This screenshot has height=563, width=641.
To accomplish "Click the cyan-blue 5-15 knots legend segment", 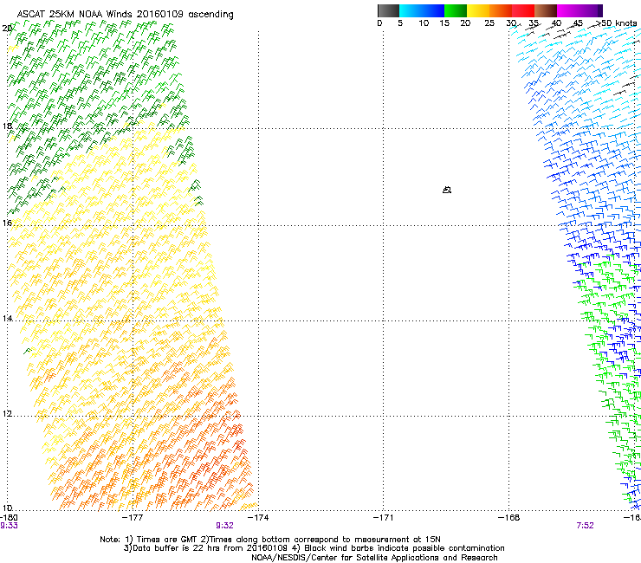I will (x=422, y=10).
